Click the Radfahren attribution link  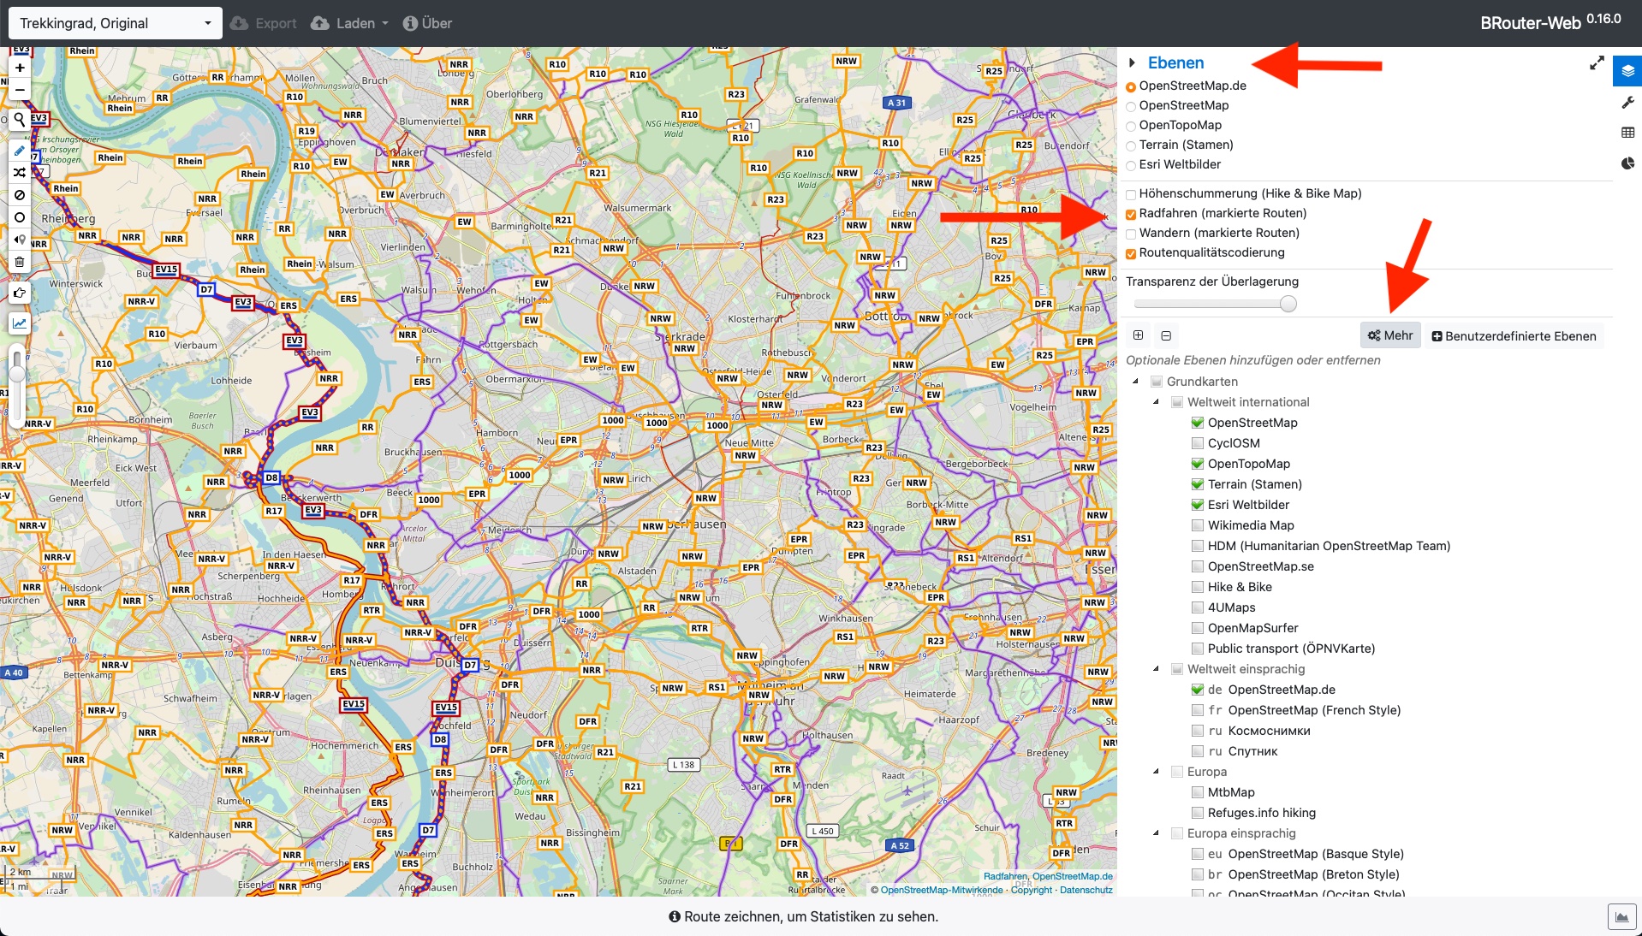pyautogui.click(x=1005, y=877)
